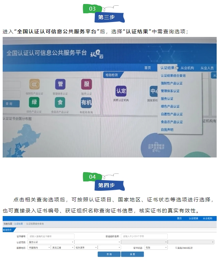Screen dimensions: 220x261
Task: Select 自我声明 in the 认证结果 menu
Action: click(x=167, y=130)
